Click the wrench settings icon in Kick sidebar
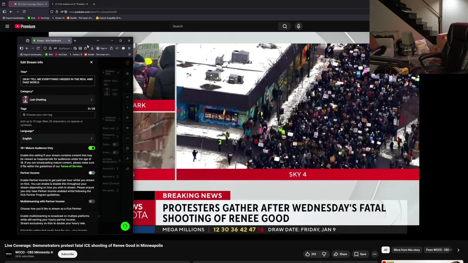 [x=127, y=159]
